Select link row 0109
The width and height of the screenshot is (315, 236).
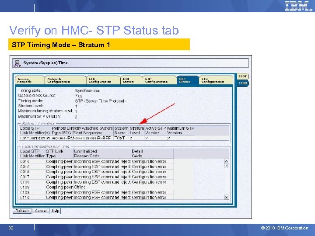[96, 192]
